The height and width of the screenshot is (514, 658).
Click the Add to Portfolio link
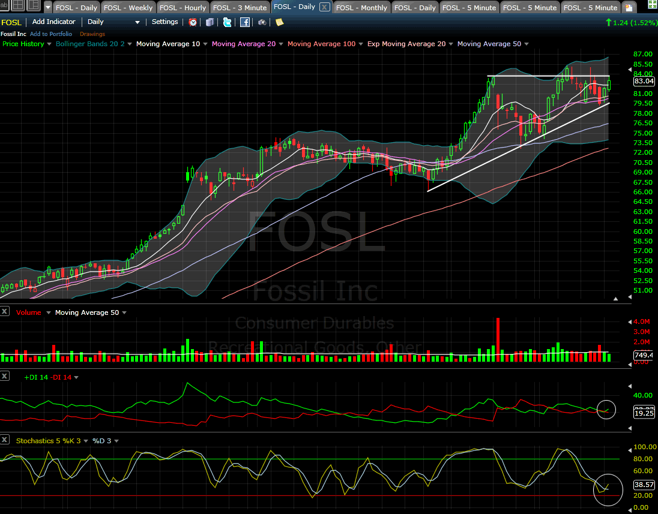point(51,34)
